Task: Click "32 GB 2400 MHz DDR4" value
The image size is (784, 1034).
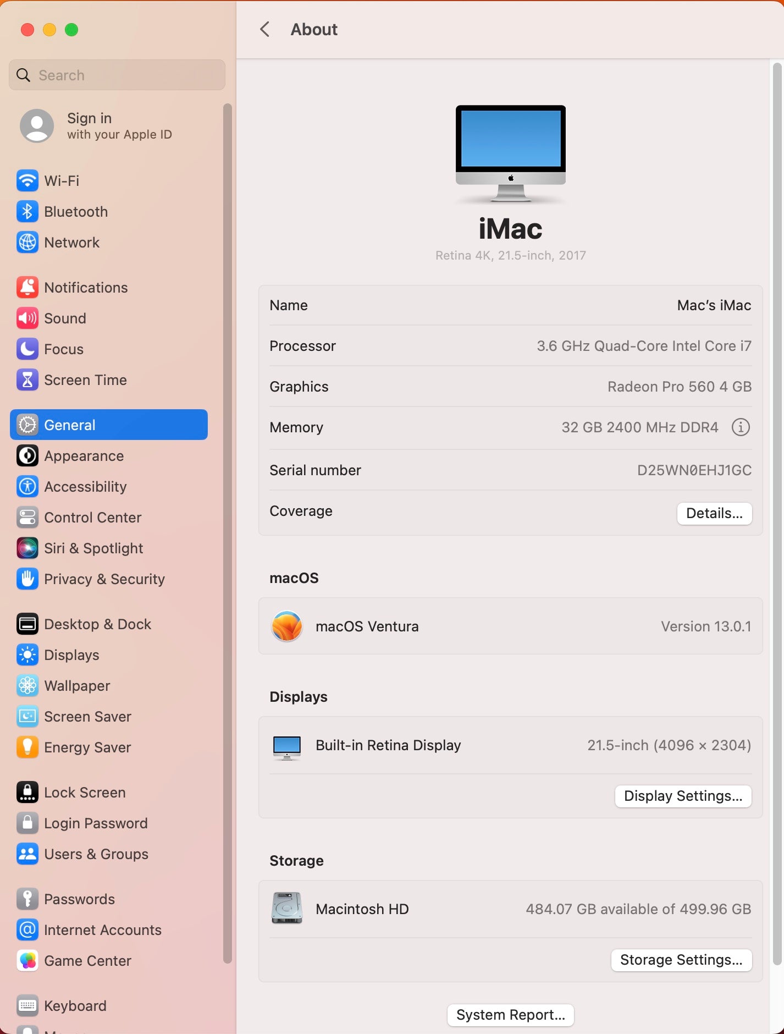Action: pyautogui.click(x=640, y=427)
